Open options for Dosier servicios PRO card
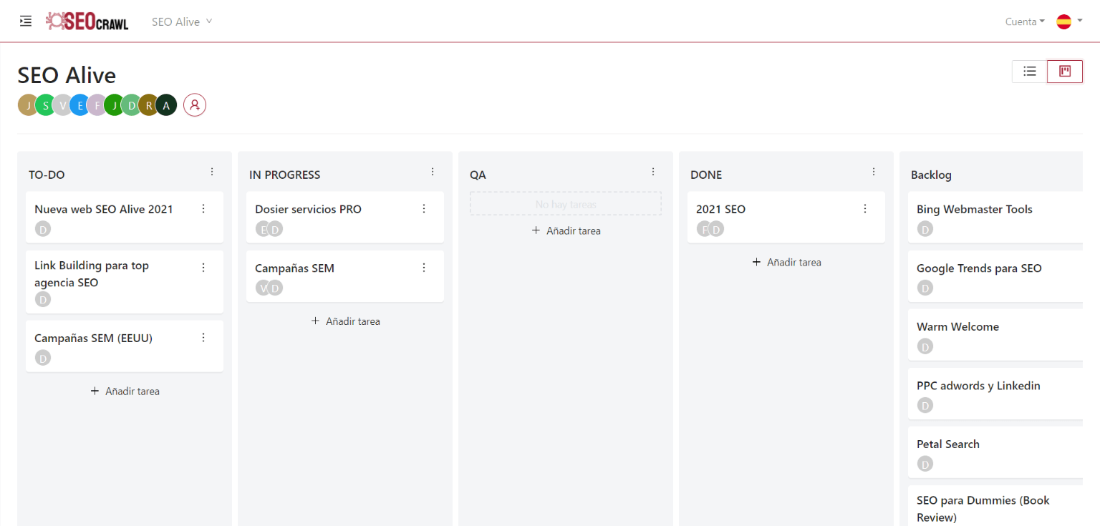This screenshot has height=526, width=1100. (424, 209)
